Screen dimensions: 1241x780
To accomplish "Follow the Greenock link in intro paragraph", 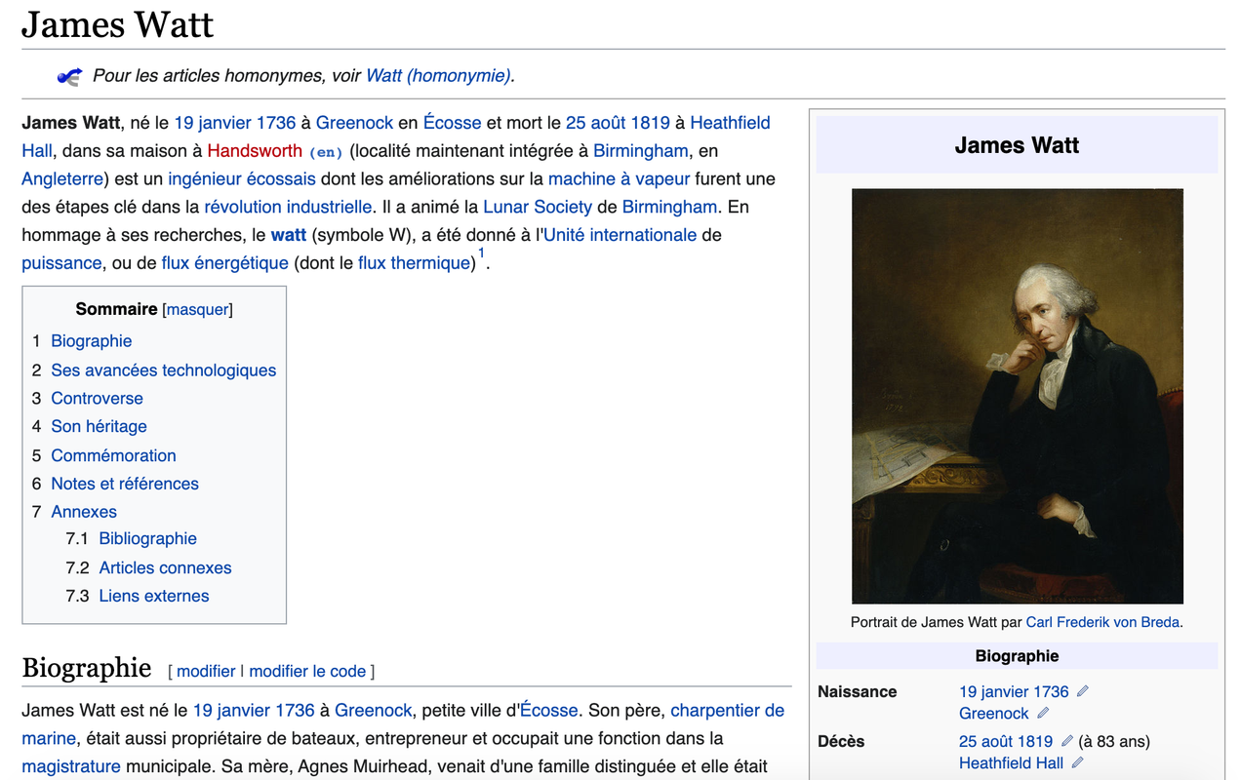I will (354, 123).
